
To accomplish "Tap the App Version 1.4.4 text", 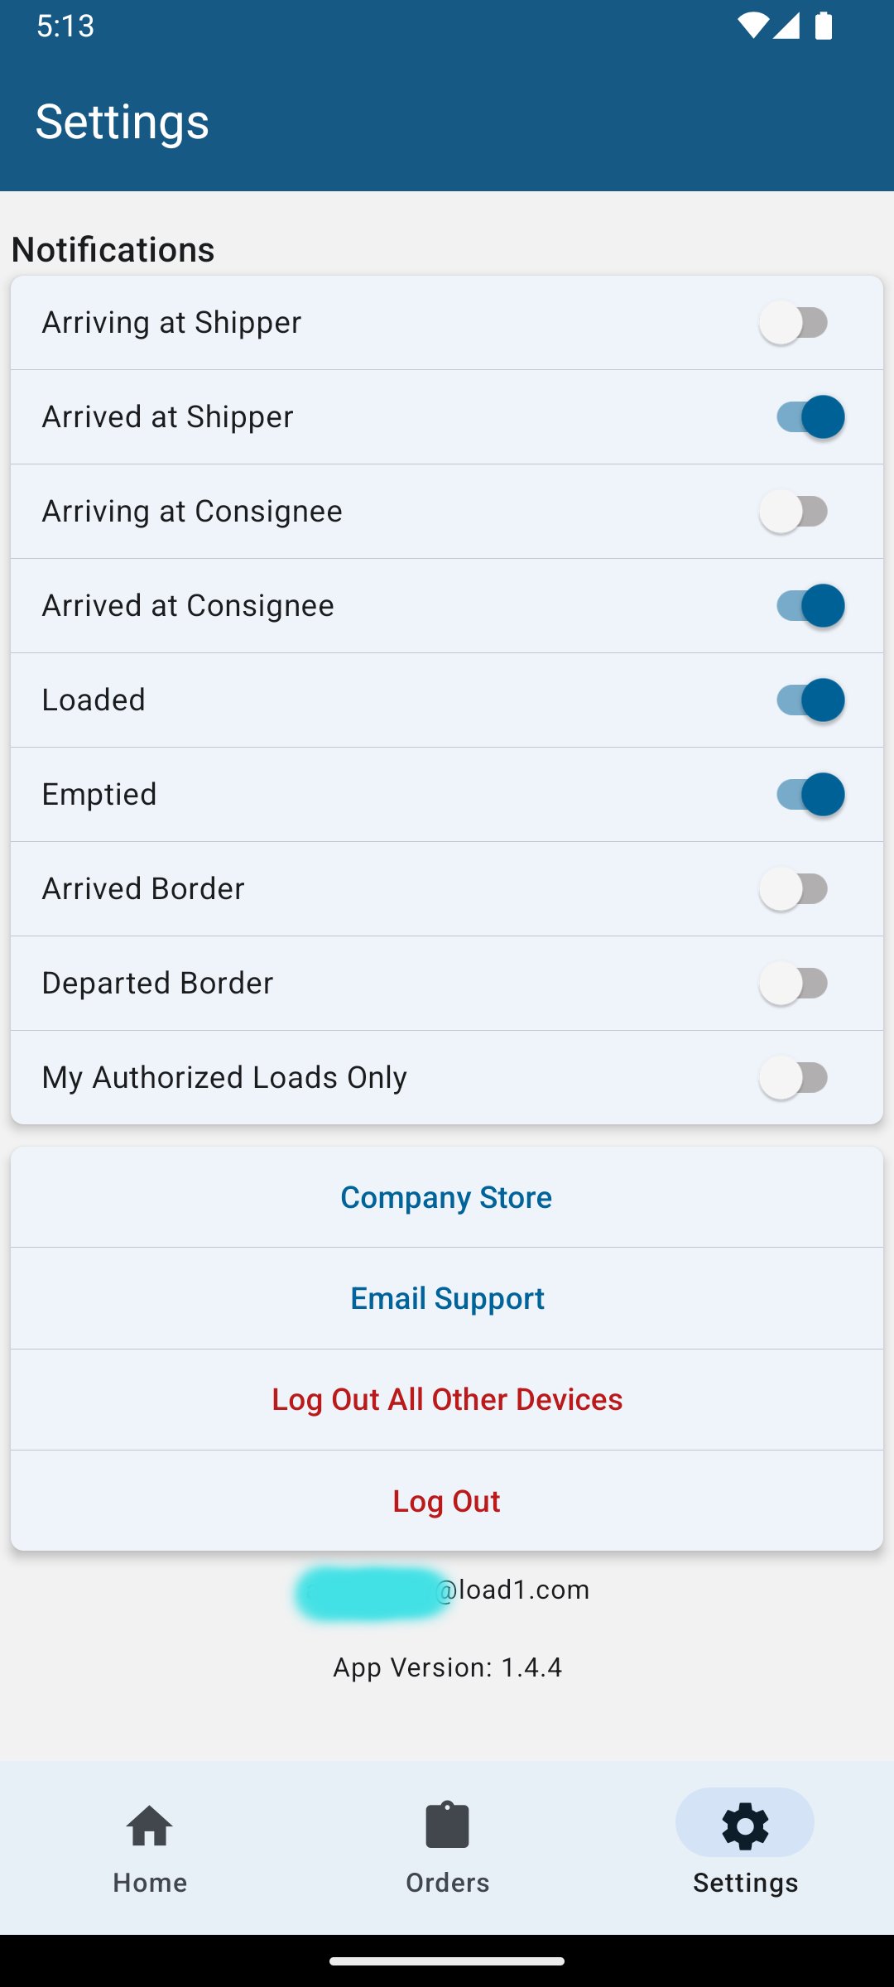I will coord(447,1667).
